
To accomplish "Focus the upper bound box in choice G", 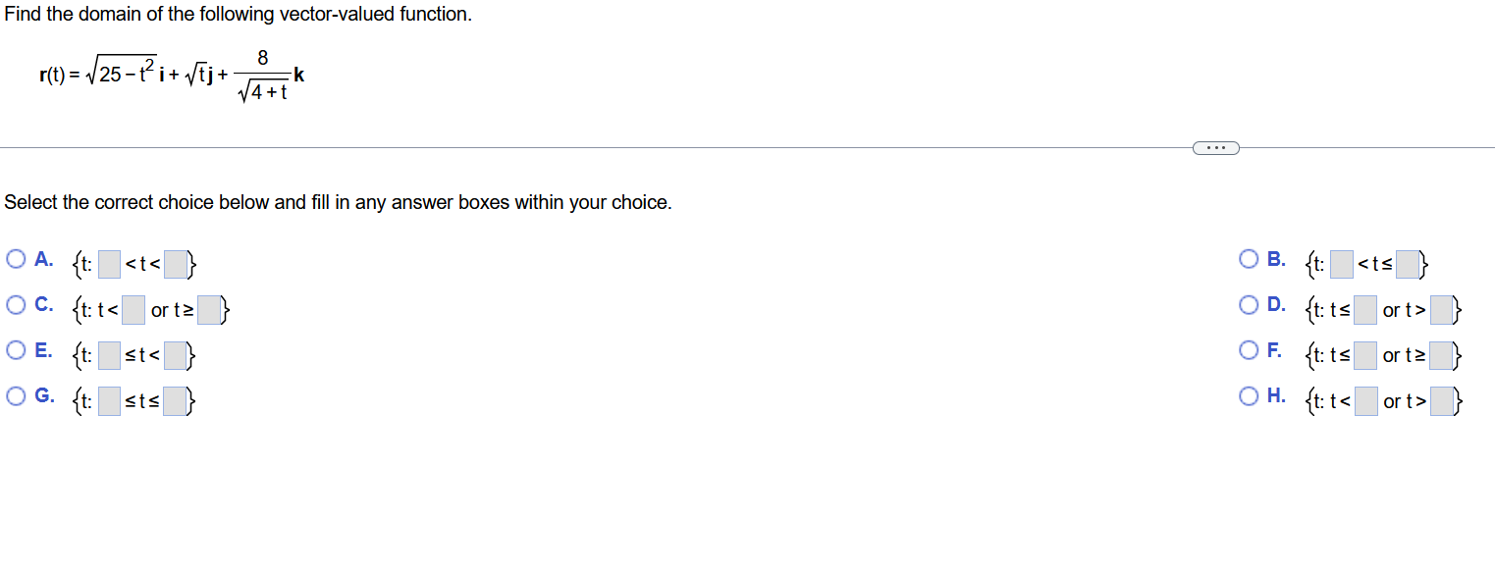I will 176,401.
